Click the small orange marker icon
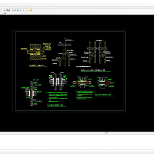This screenshot has height=154, width=154. point(24,10)
